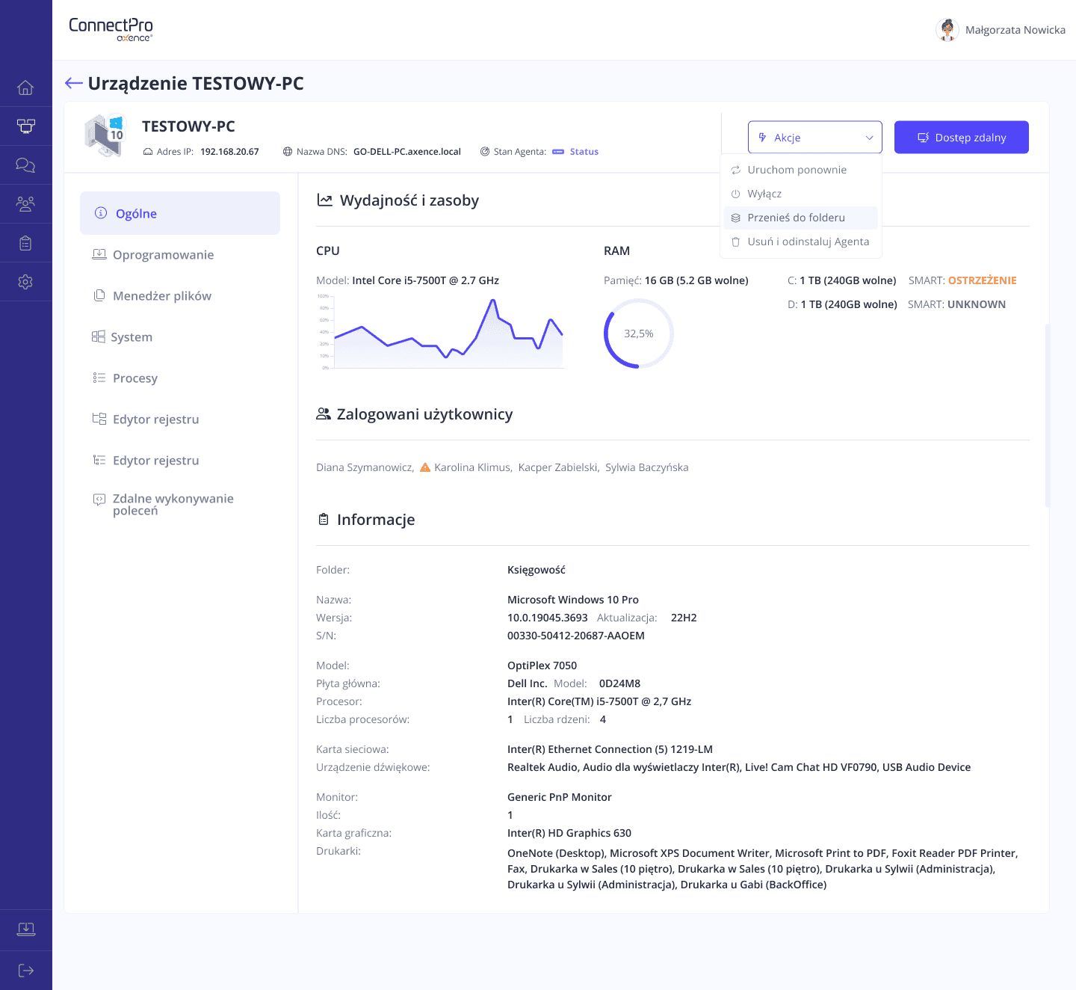Click user Sylwia Baczyńska
The width and height of the screenshot is (1076, 990).
[x=647, y=467]
